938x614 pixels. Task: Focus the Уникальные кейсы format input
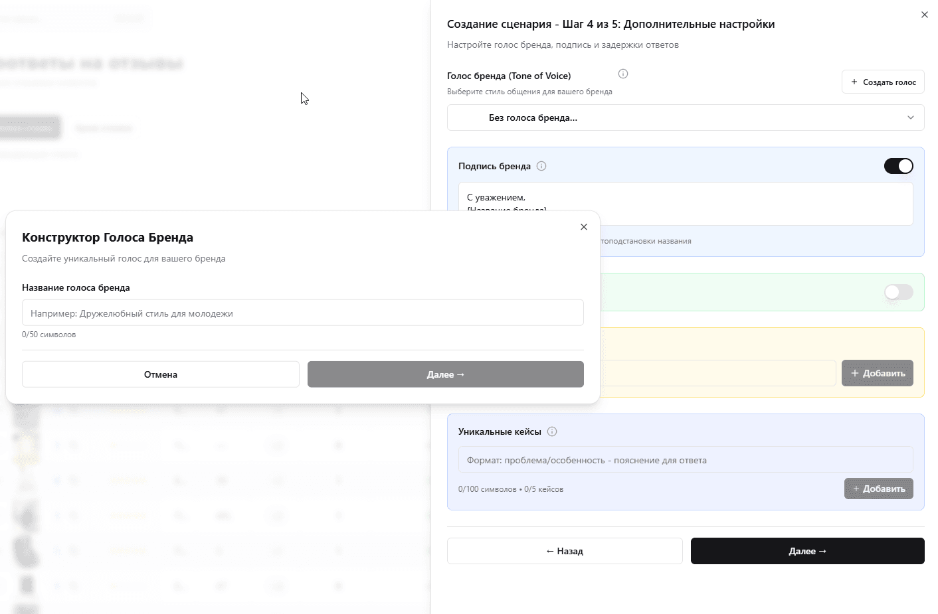(685, 459)
